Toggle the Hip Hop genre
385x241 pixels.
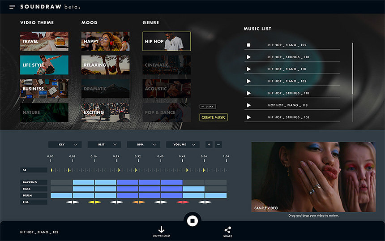[167, 41]
